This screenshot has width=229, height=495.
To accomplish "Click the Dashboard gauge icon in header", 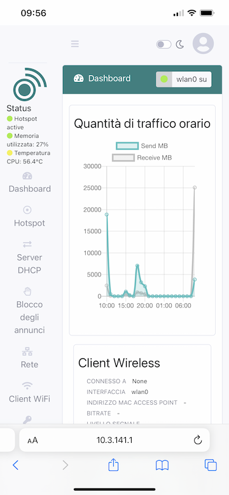I will tap(78, 78).
